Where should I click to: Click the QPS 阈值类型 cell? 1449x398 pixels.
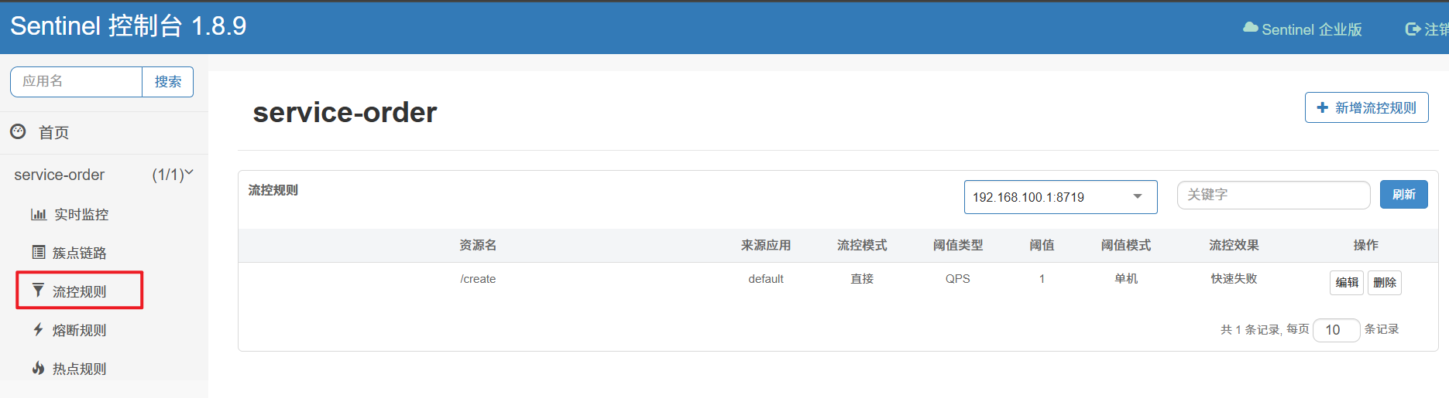point(957,279)
